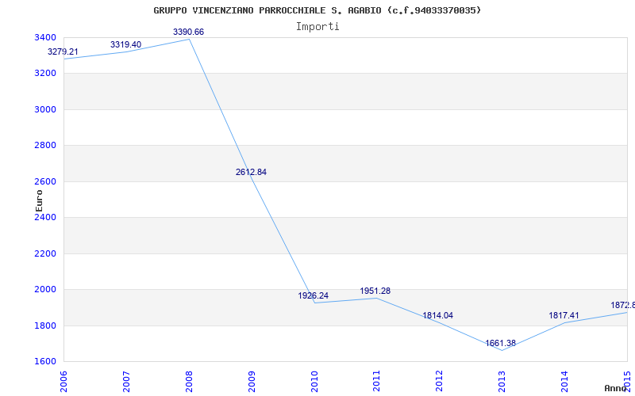The image size is (635, 396).
Task: Click the 2612.84 data label
Action: (x=251, y=172)
